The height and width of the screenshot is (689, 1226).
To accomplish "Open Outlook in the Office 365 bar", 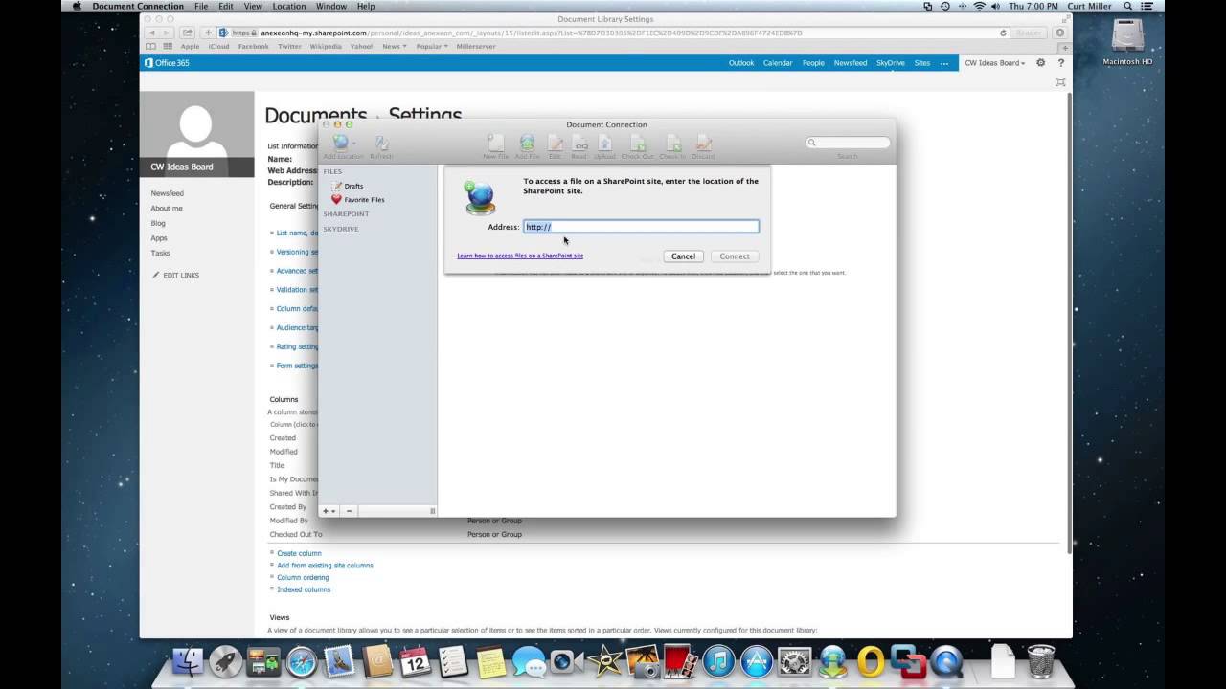I will [741, 63].
